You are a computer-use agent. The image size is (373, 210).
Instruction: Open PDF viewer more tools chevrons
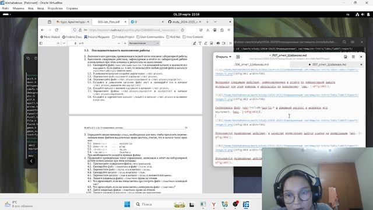pos(230,43)
